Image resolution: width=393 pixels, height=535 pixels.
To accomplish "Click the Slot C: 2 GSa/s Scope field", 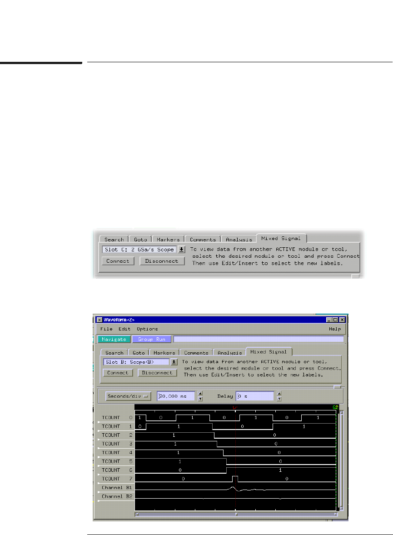I will tap(139, 250).
